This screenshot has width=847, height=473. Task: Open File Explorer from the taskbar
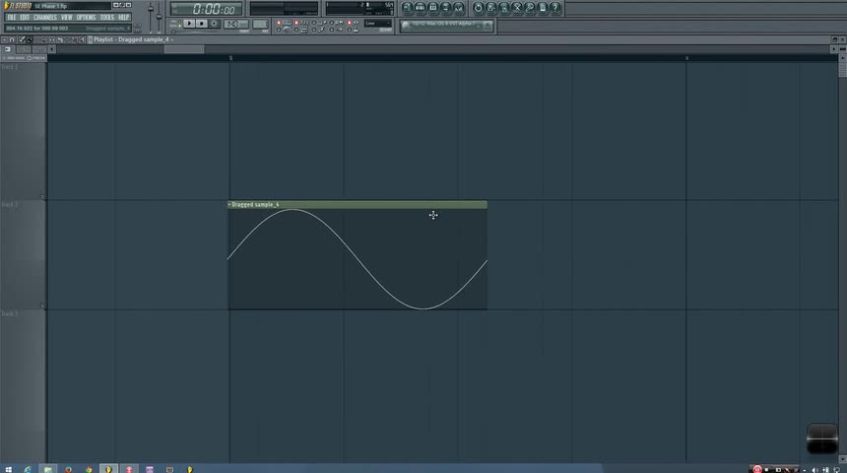click(x=48, y=469)
